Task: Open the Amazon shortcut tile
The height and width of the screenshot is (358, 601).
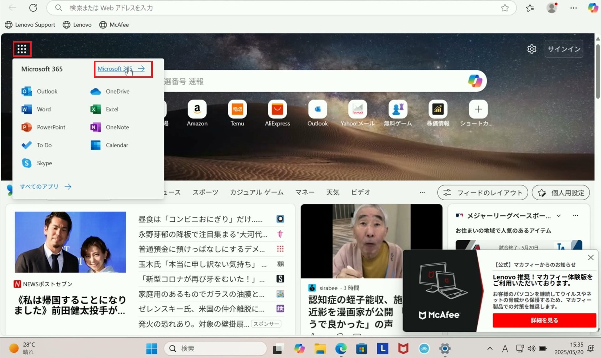Action: point(197,113)
